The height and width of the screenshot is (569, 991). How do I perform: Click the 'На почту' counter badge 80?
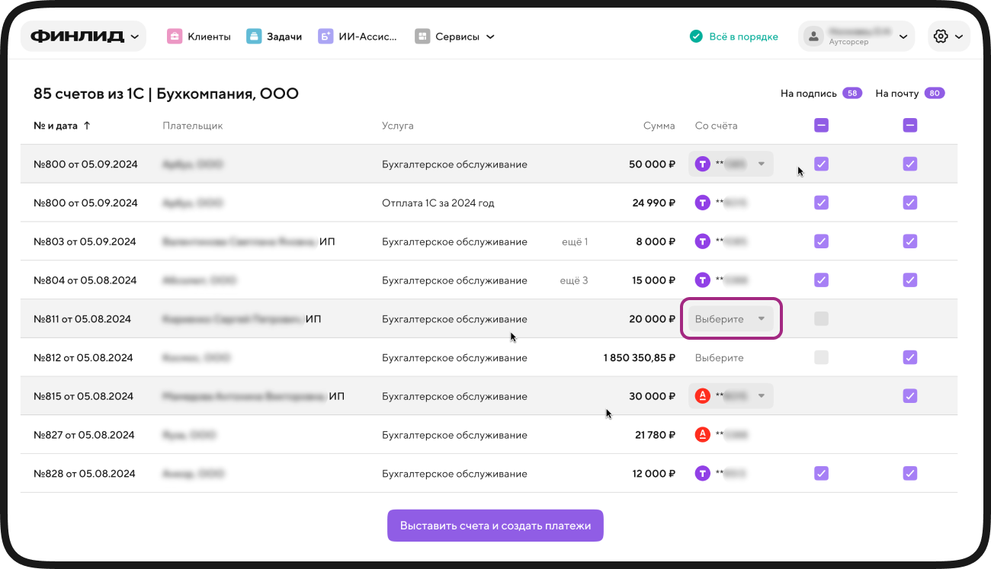point(935,94)
